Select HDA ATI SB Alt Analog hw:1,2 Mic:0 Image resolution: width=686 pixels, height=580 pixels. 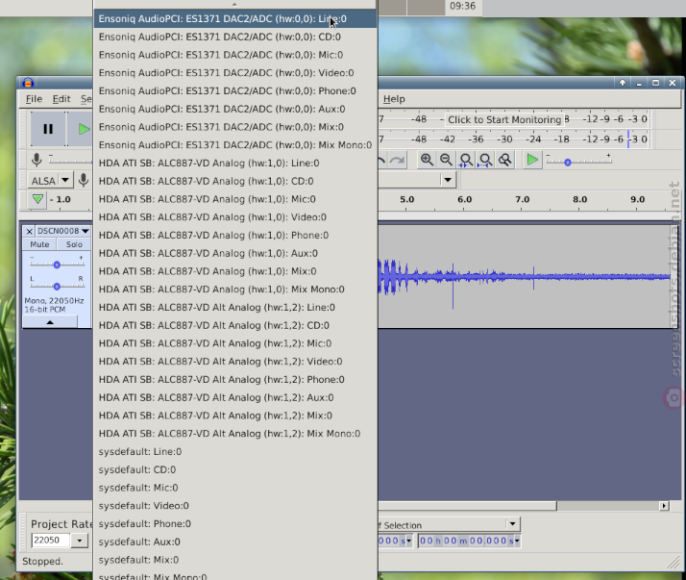coord(235,343)
